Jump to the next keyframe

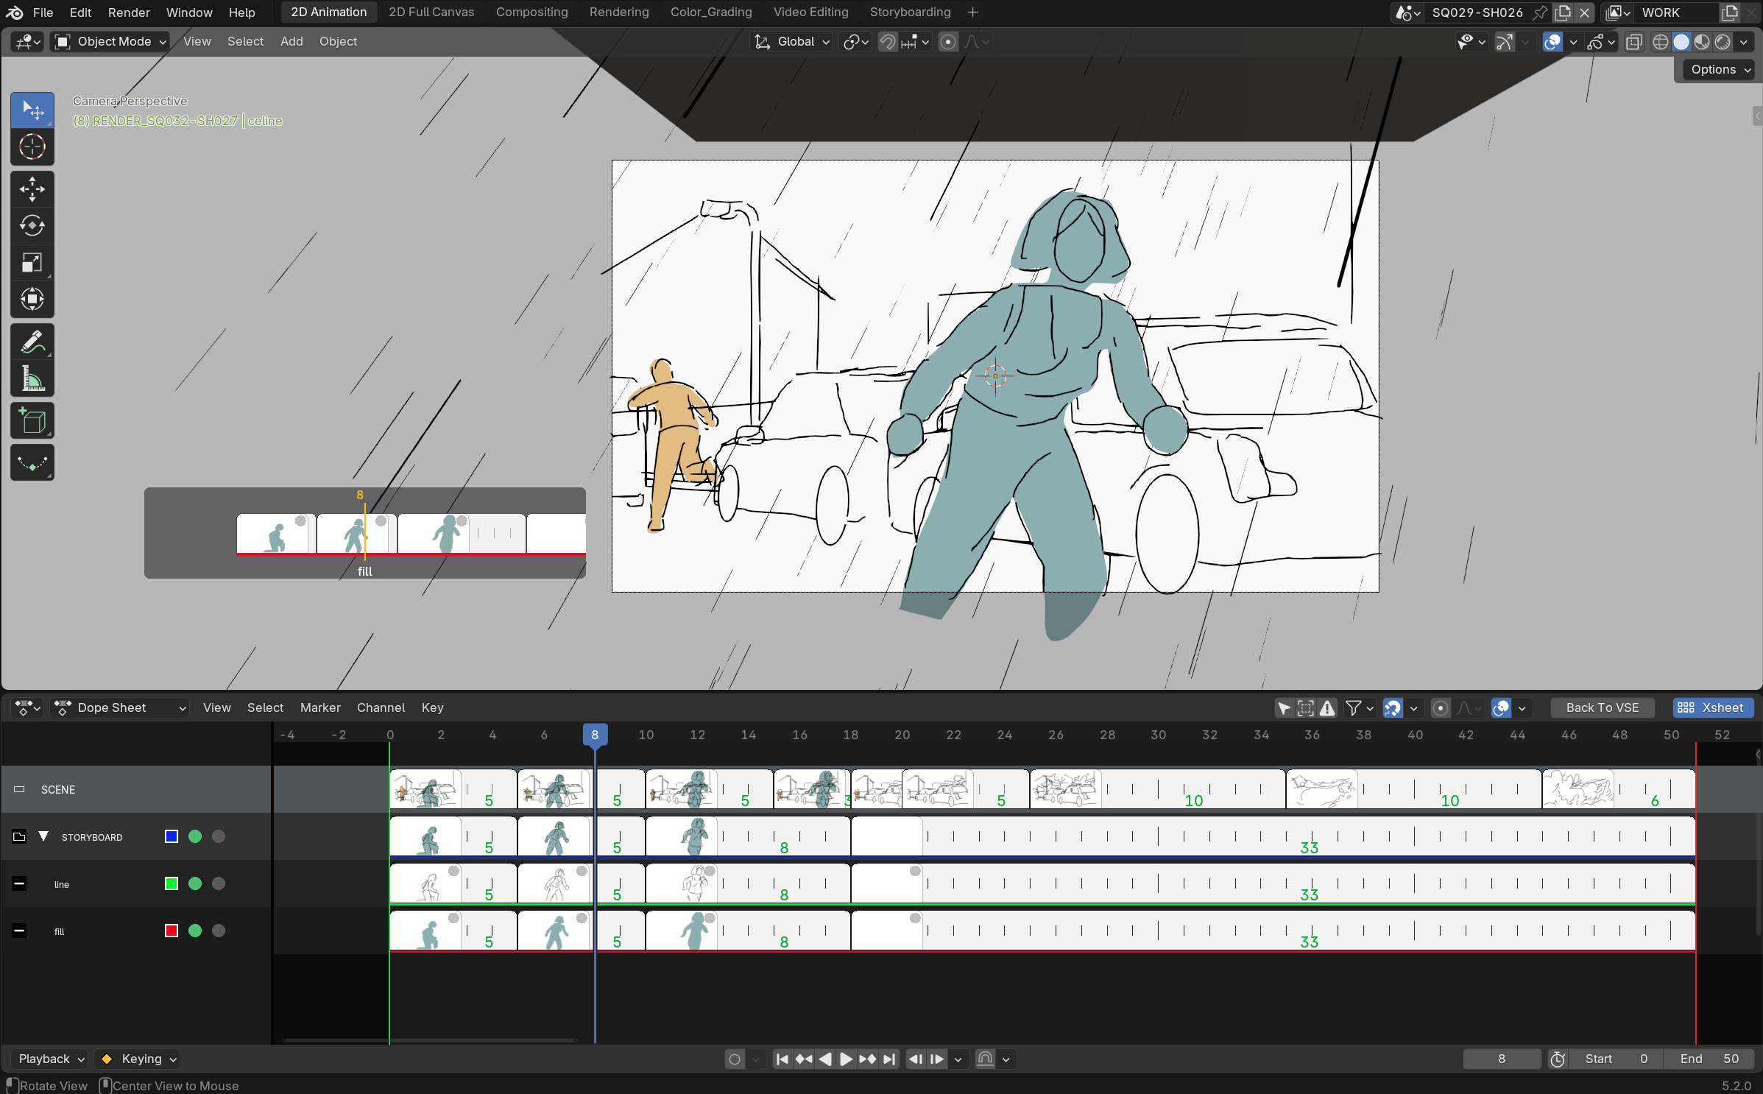[868, 1059]
